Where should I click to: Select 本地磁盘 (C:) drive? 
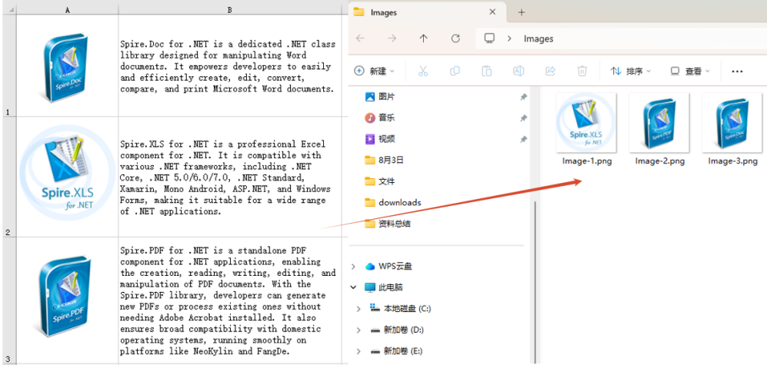[400, 308]
